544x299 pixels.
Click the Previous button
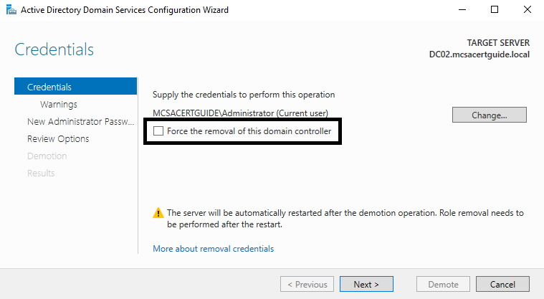click(307, 284)
